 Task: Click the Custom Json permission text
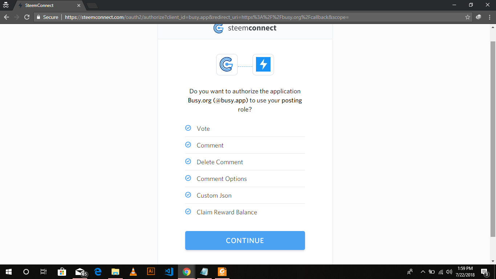click(x=214, y=195)
